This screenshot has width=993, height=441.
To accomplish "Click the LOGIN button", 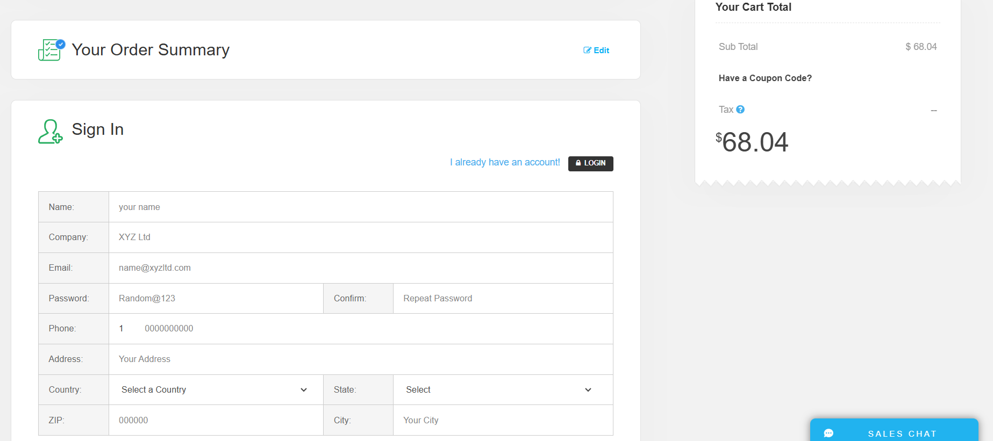I will click(x=590, y=163).
